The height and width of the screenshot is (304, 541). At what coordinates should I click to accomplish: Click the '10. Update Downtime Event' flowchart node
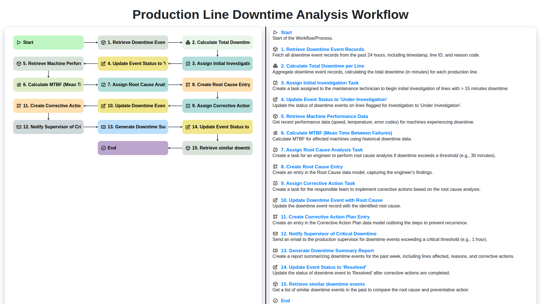133,106
